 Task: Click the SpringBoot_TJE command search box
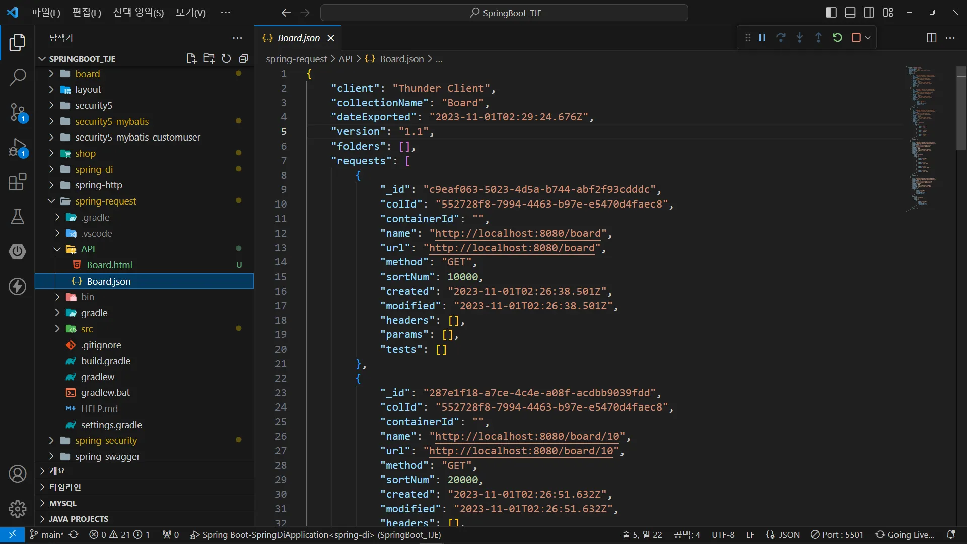(x=504, y=13)
